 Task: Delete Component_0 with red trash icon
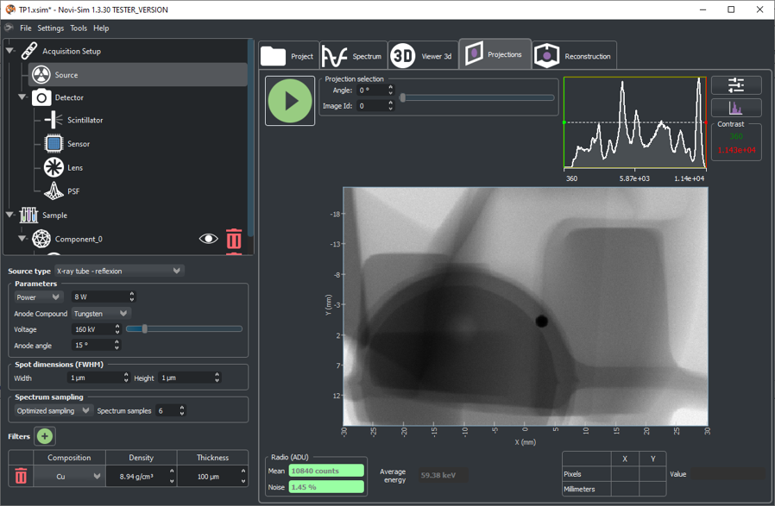click(233, 239)
